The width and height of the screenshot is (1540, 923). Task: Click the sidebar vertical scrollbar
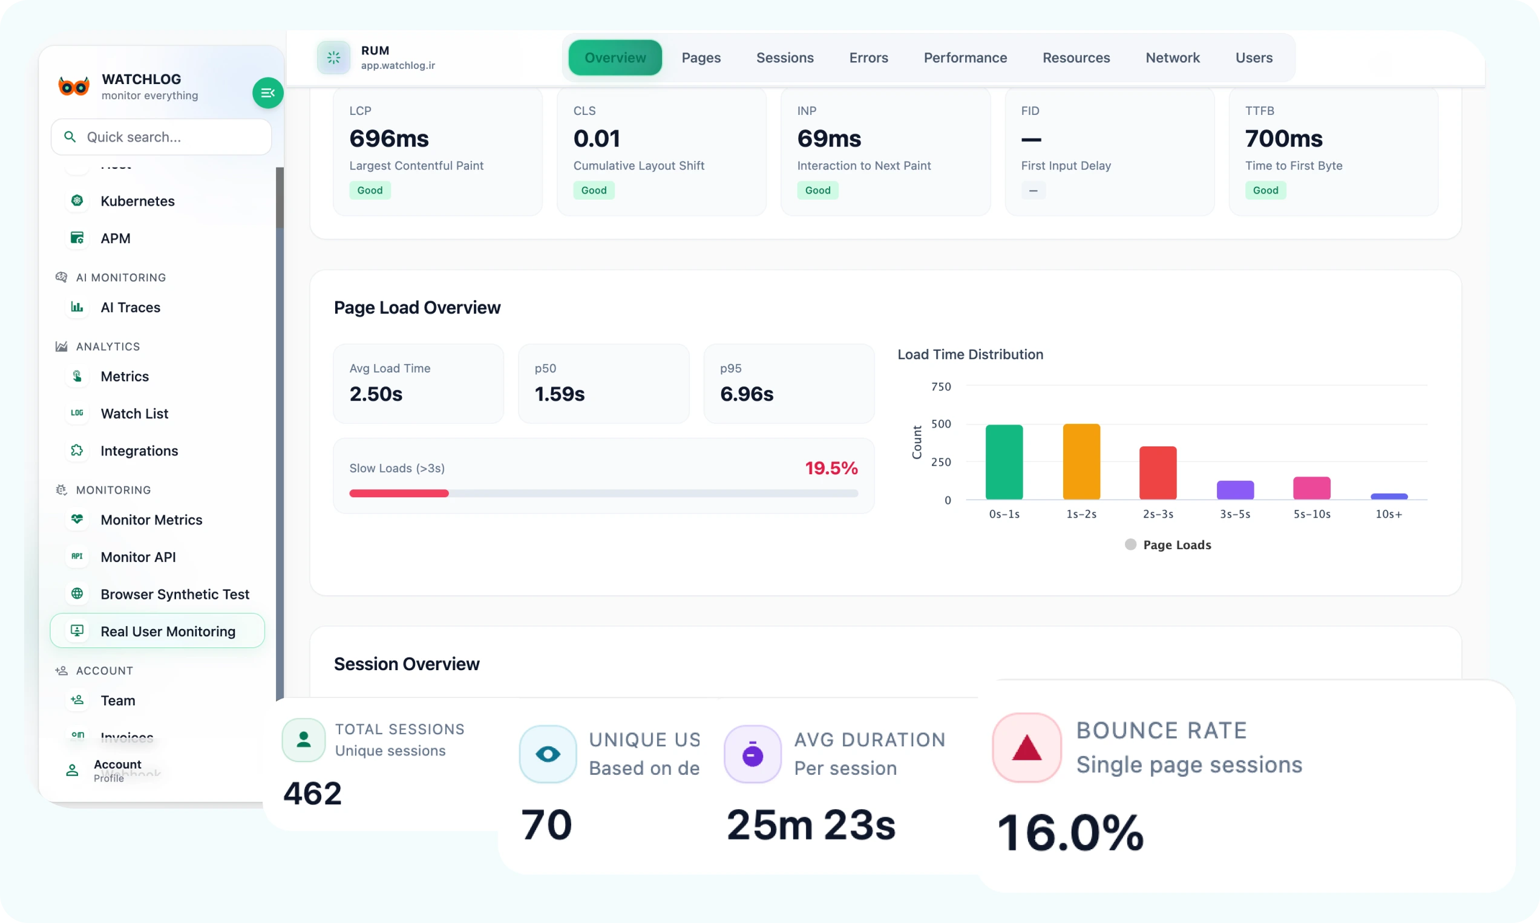coord(280,199)
